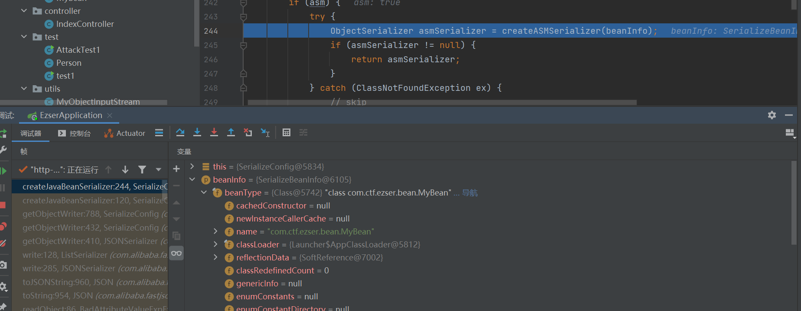Click the Step Over debugger icon
The width and height of the screenshot is (801, 311).
click(180, 133)
